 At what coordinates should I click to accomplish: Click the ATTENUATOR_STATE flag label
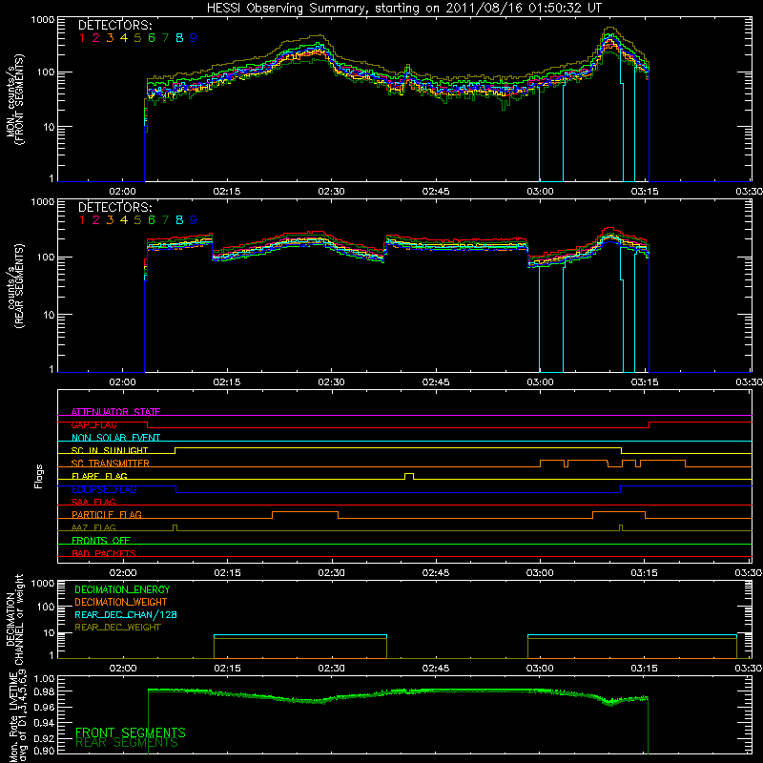pos(115,412)
